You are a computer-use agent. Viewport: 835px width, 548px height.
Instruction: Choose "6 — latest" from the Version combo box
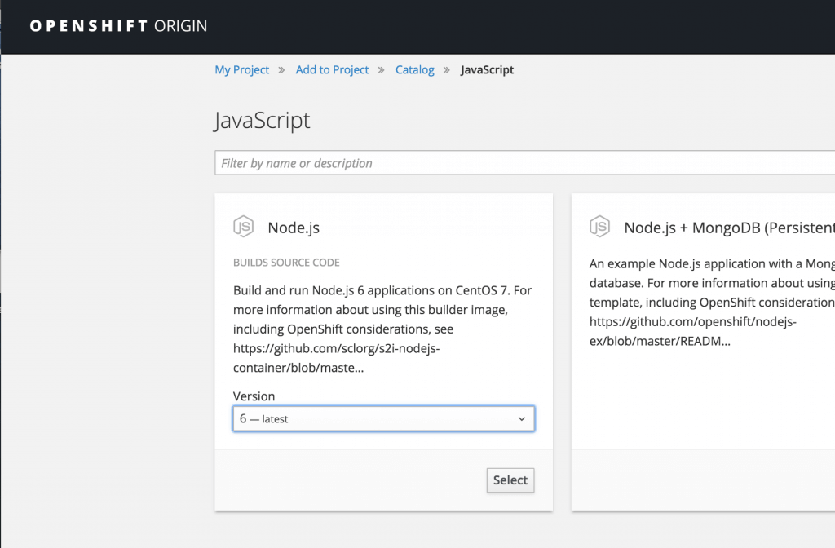pos(383,418)
